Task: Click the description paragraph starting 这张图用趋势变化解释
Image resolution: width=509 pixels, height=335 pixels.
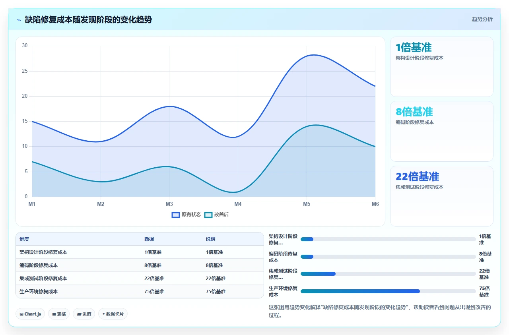Action: pos(380,311)
